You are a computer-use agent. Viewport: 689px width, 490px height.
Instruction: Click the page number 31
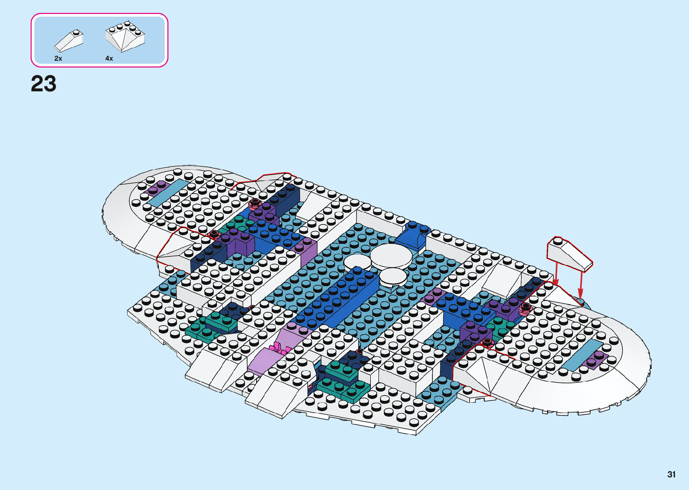(671, 474)
